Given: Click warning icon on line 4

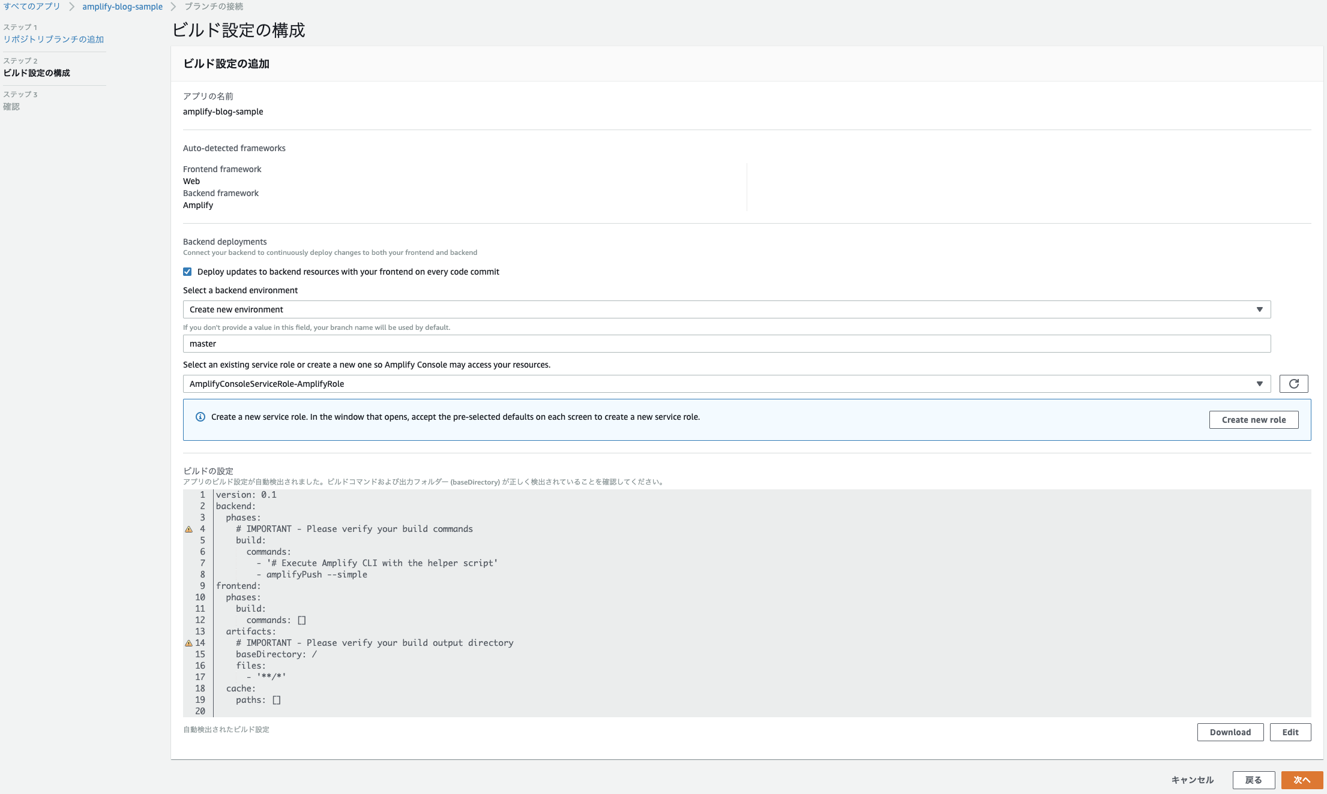Looking at the screenshot, I should coord(188,529).
